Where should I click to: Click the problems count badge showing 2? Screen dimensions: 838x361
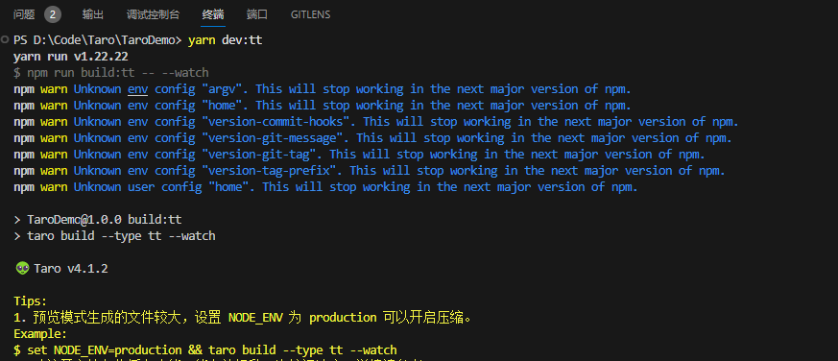[53, 15]
